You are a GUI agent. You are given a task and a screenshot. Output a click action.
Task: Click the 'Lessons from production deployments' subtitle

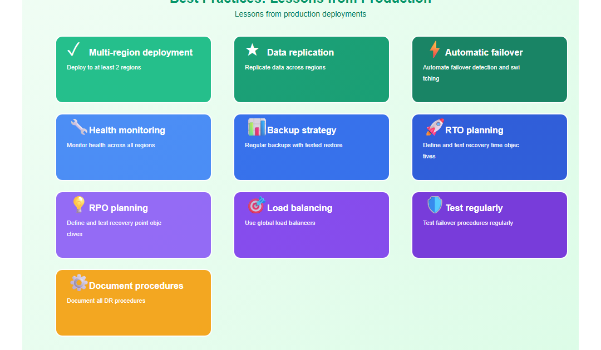point(300,14)
